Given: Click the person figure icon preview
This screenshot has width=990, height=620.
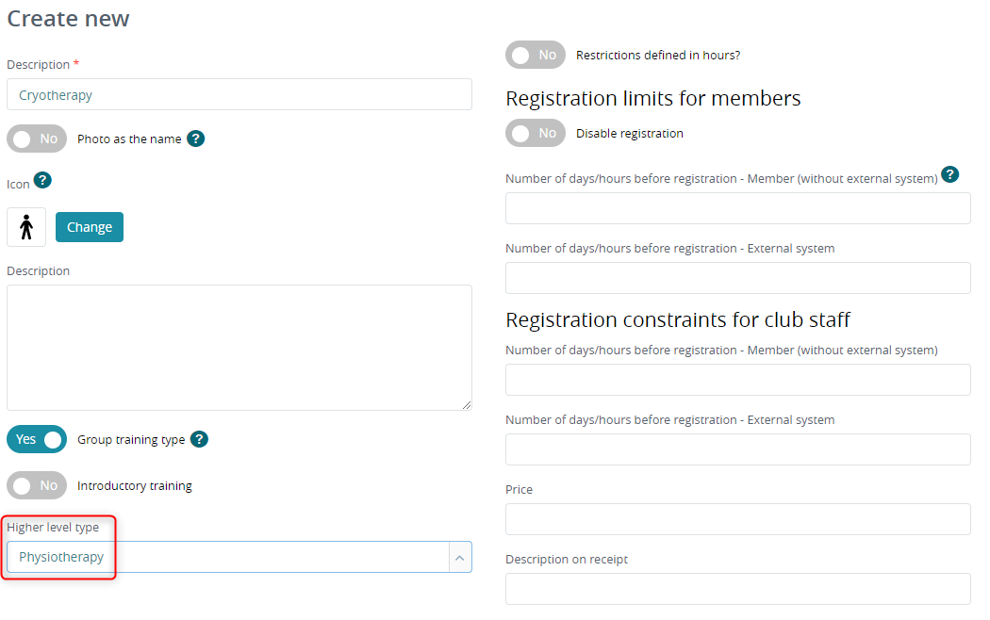Looking at the screenshot, I should coord(26,227).
